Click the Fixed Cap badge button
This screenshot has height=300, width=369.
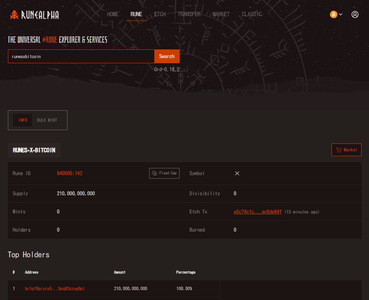(x=164, y=173)
